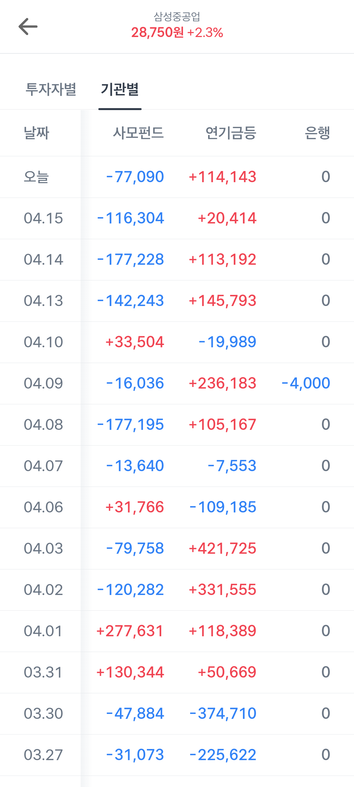Screen dimensions: 354x787
Task: Tap the +421,725 value on 04.03
Action: [223, 548]
